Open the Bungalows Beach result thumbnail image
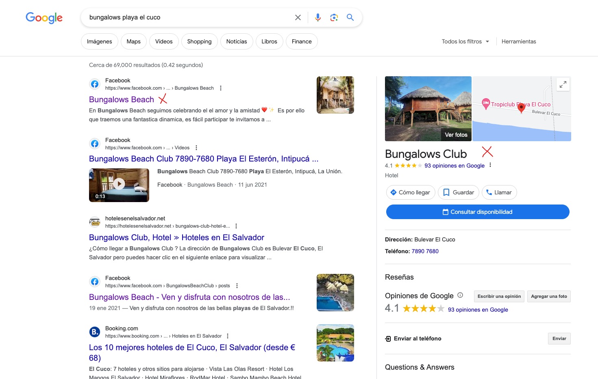This screenshot has width=598, height=379. click(x=335, y=95)
